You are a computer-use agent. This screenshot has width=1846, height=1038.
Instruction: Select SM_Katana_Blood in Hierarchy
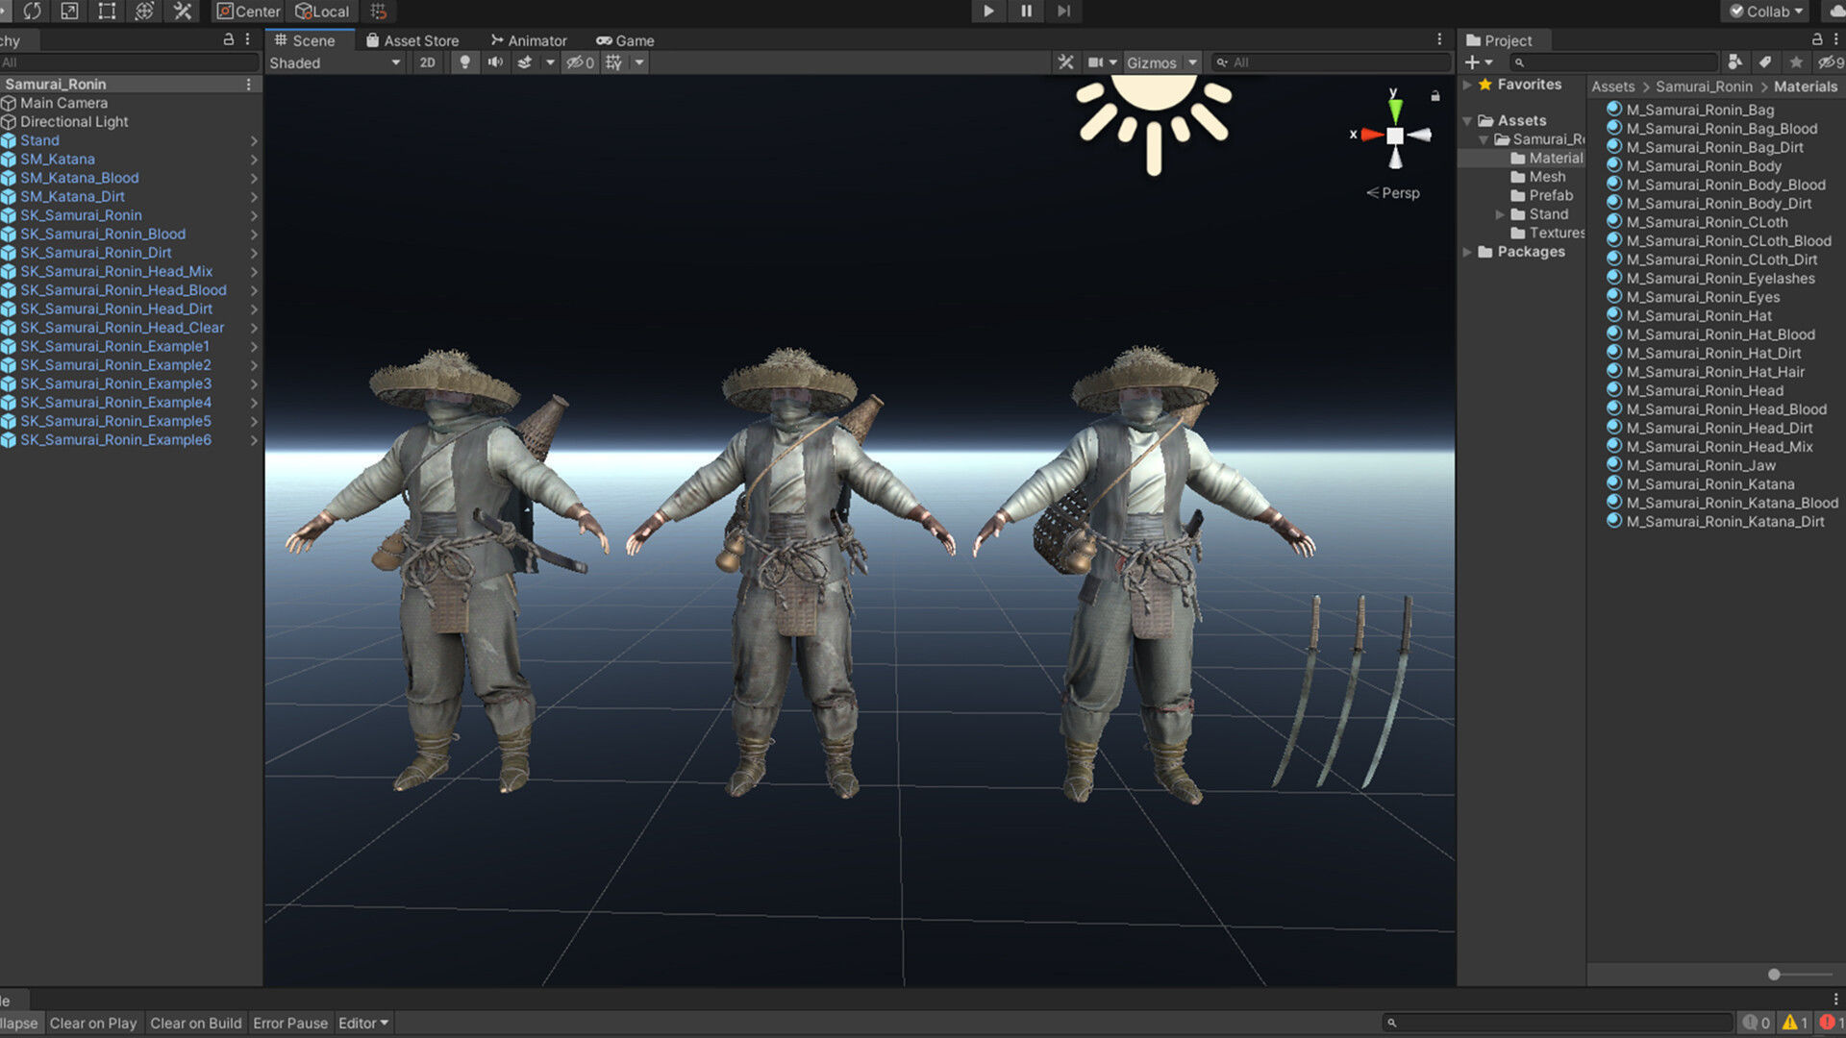click(x=80, y=178)
